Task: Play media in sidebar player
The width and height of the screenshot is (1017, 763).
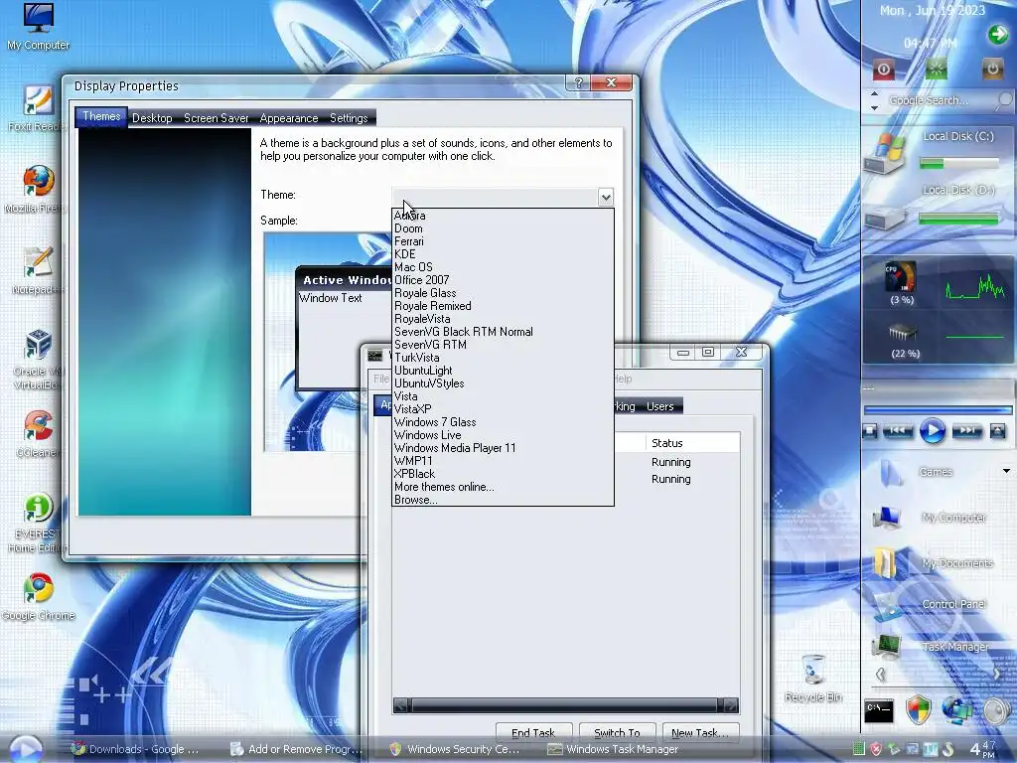Action: tap(932, 431)
